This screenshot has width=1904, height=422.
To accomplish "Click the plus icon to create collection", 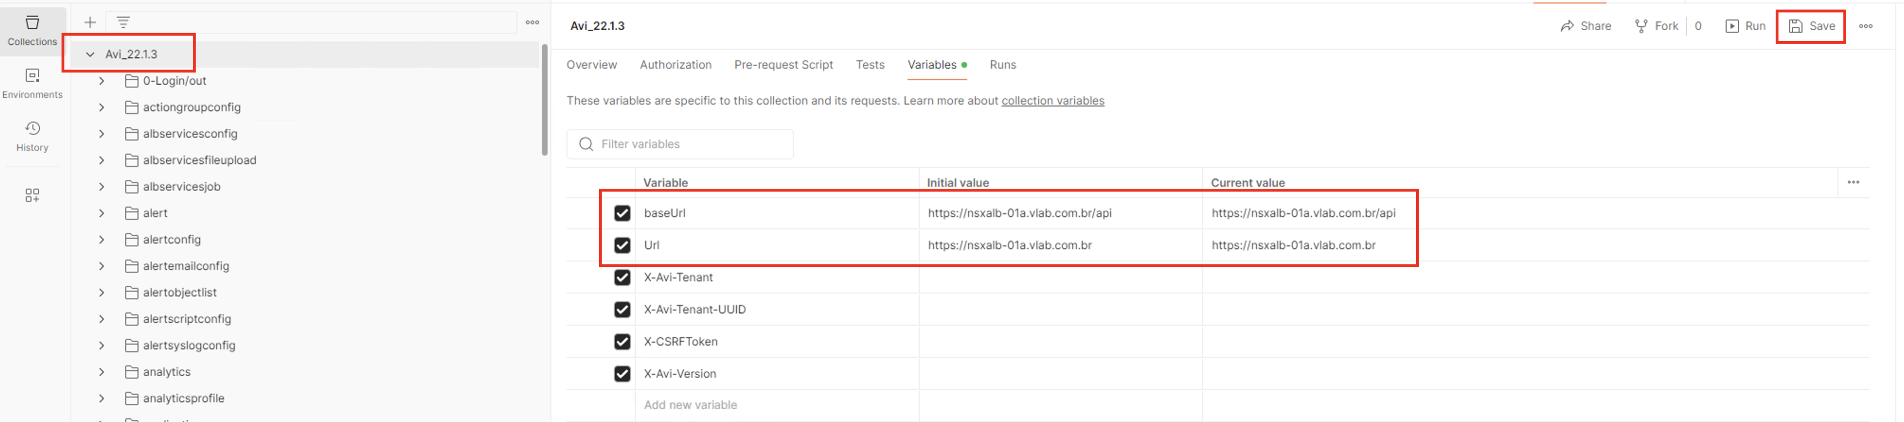I will 90,22.
